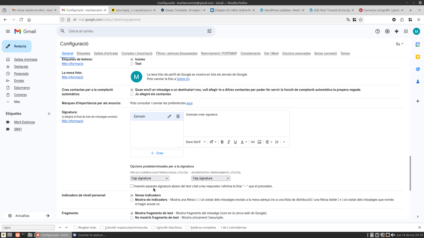Delete the Ejemplo signature using trash icon

178,117
